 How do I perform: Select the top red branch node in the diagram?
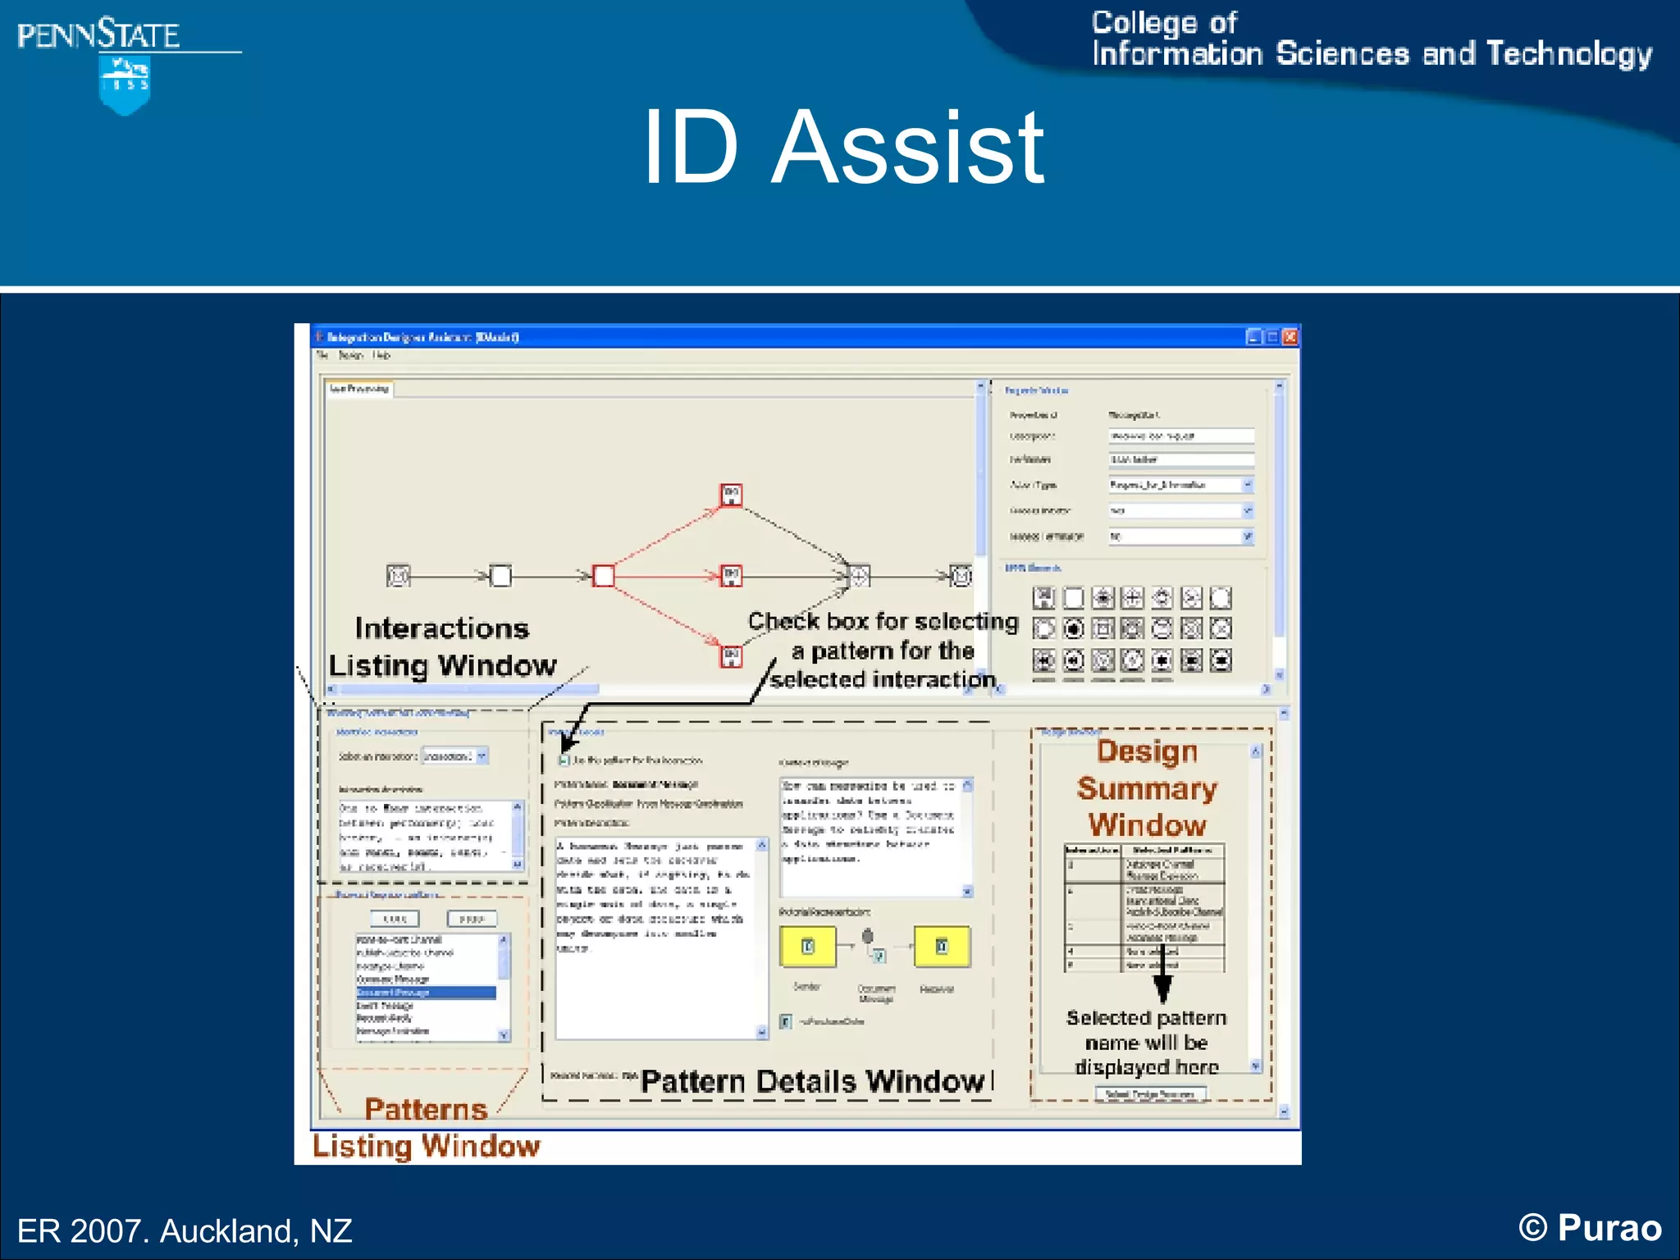point(731,495)
